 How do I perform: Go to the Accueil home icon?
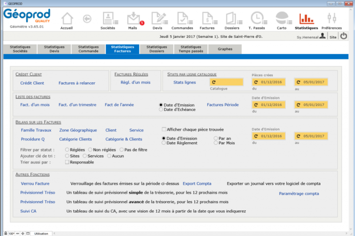pyautogui.click(x=67, y=19)
